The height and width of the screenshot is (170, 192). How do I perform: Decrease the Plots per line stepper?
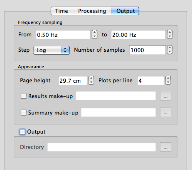[x=168, y=82]
